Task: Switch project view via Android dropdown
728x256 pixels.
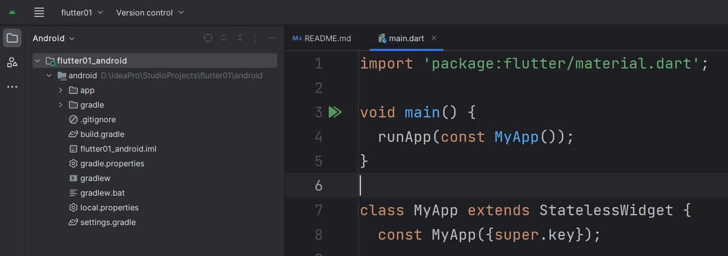Action: pyautogui.click(x=53, y=38)
